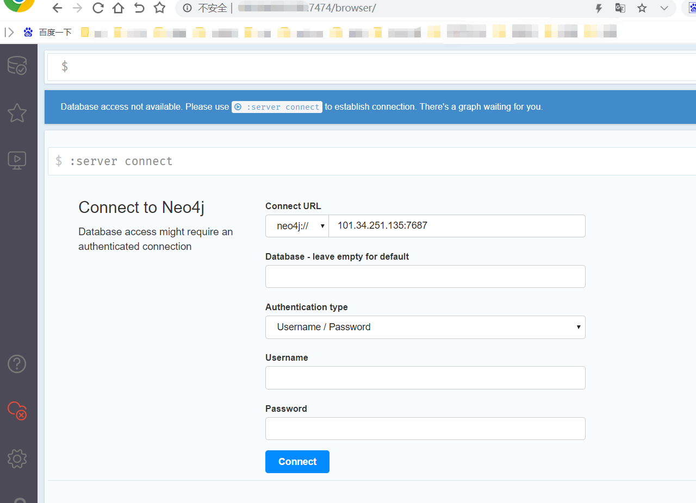Screen dimensions: 696x503
Task: Open the Favorites star sidebar icon
Action: 17,112
